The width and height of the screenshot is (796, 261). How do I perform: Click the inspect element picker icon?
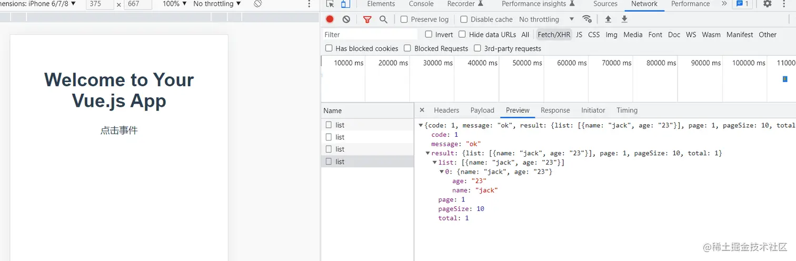[330, 4]
